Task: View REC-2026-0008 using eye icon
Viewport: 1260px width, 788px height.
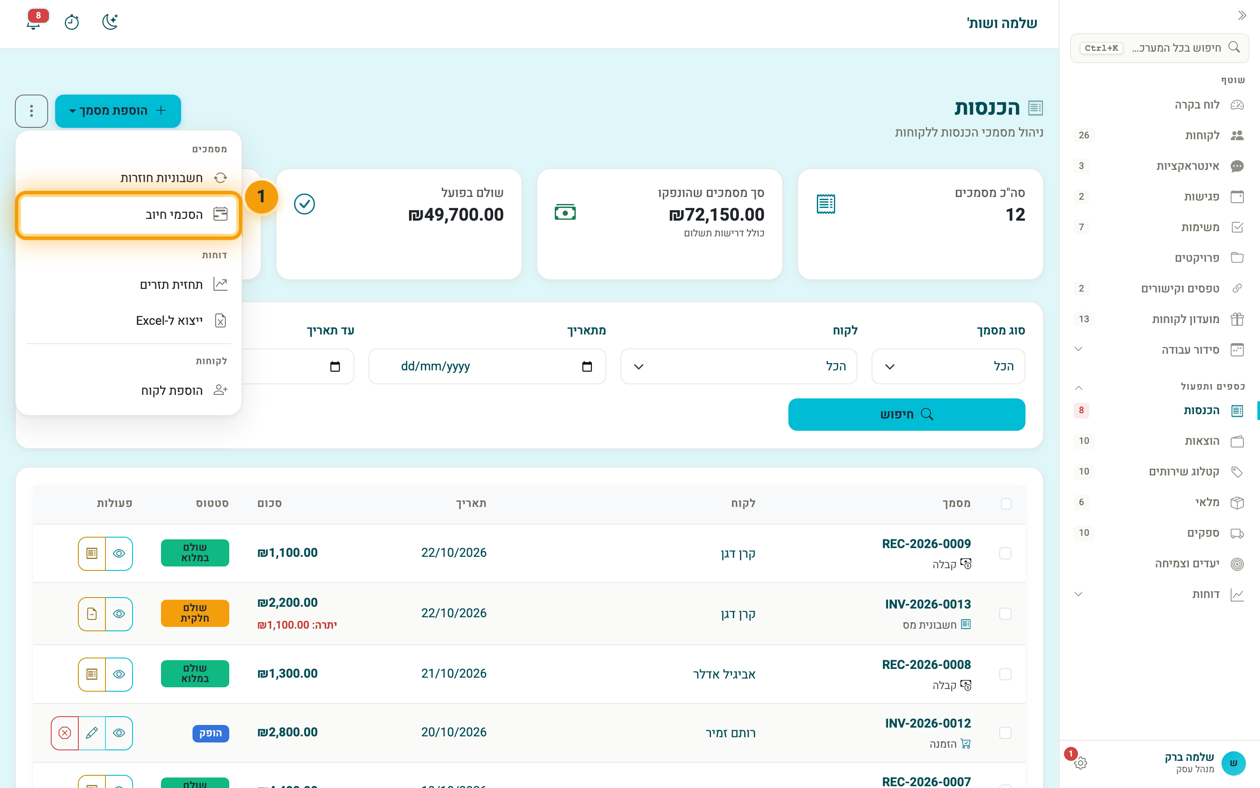Action: point(119,674)
